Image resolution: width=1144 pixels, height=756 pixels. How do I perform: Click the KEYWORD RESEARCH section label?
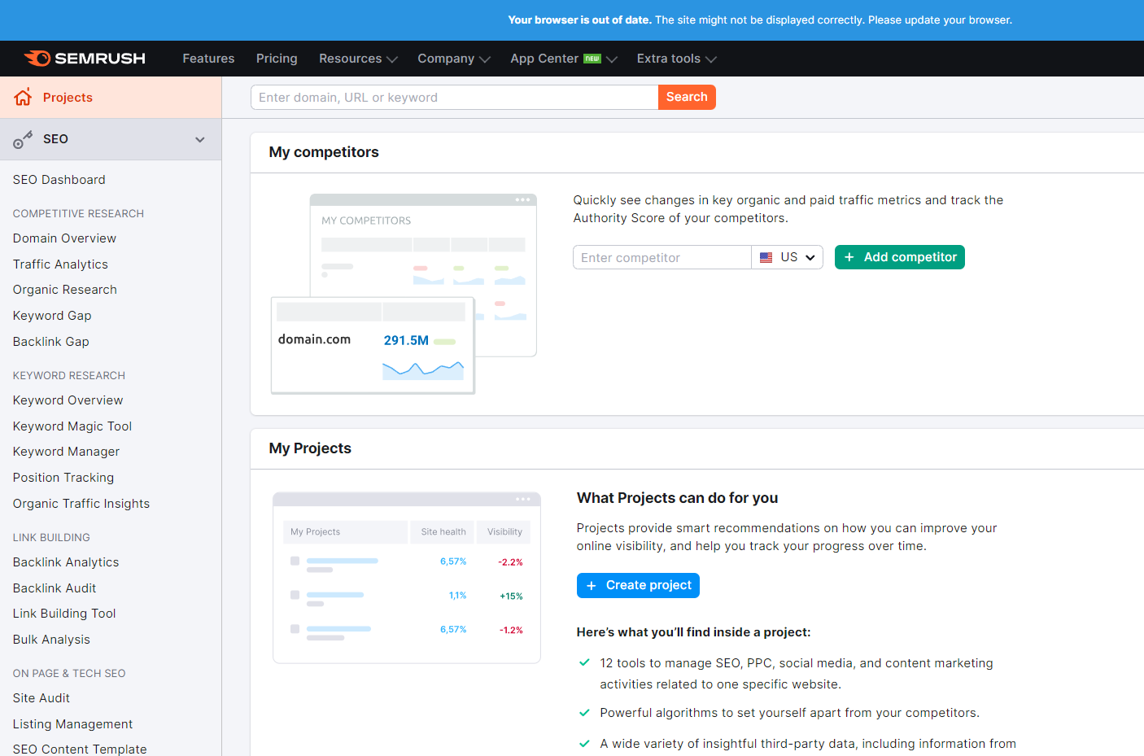pyautogui.click(x=69, y=375)
